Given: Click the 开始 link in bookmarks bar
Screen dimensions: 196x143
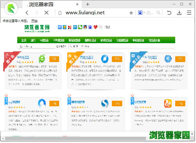Looking at the screenshot, I should click(x=34, y=21).
